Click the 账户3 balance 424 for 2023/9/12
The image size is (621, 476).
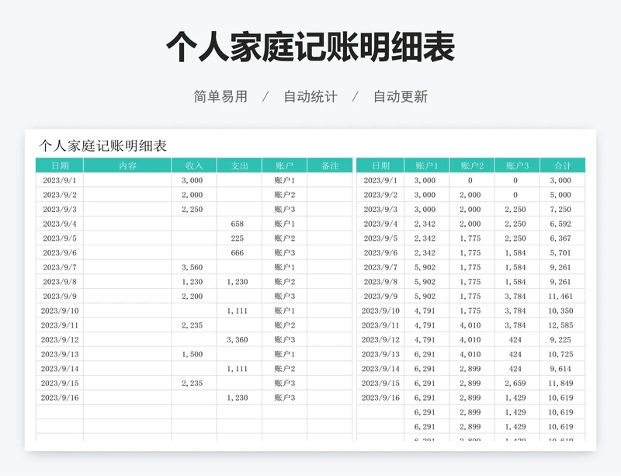click(515, 340)
